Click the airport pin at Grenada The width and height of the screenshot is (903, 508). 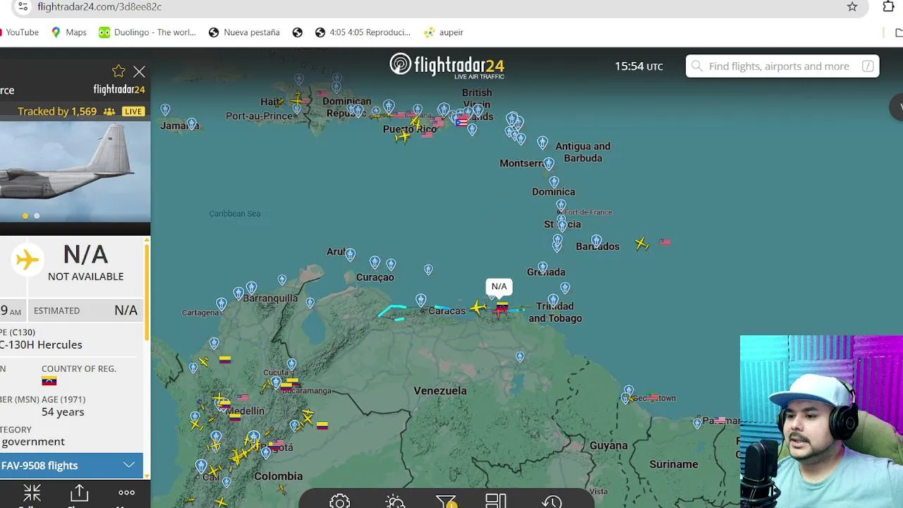(543, 267)
